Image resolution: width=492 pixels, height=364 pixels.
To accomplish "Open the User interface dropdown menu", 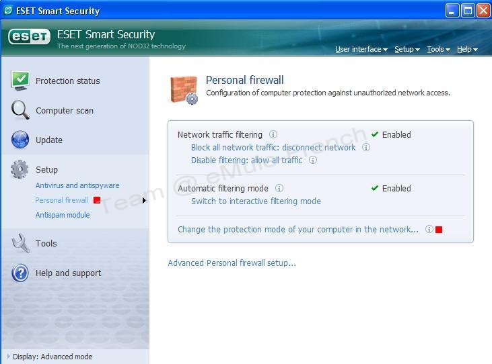I will (x=361, y=49).
